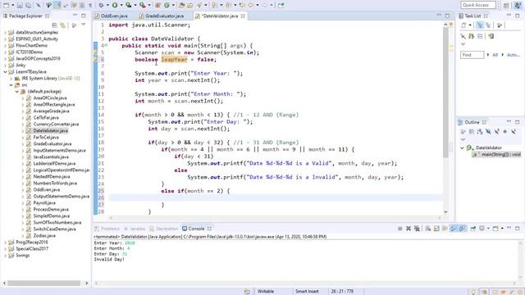This screenshot has height=295, width=525.
Task: Toggle Show Console on standard error change
Action: point(462,229)
